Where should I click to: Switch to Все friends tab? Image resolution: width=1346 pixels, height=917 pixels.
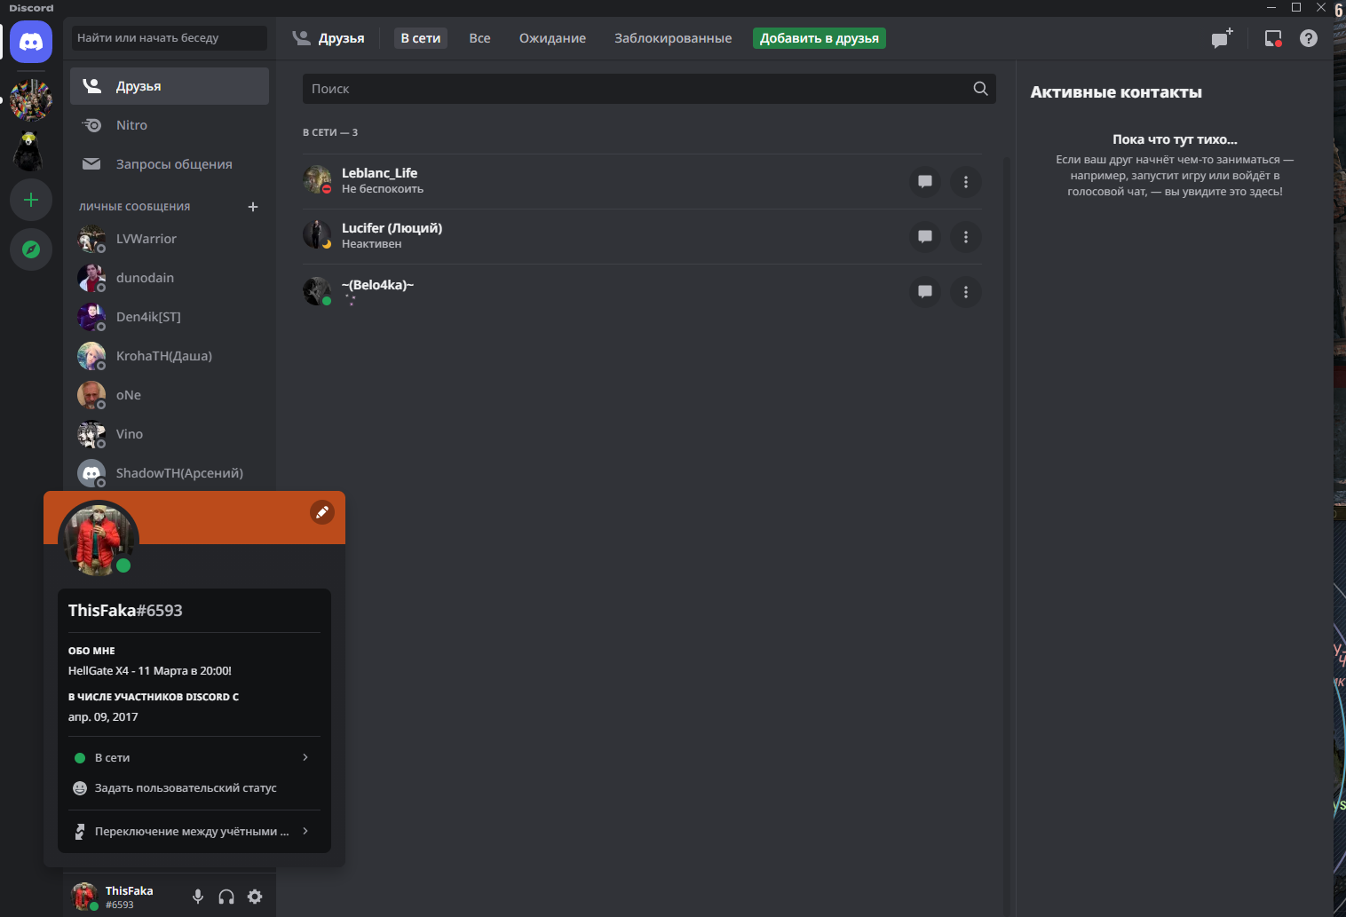pos(479,38)
